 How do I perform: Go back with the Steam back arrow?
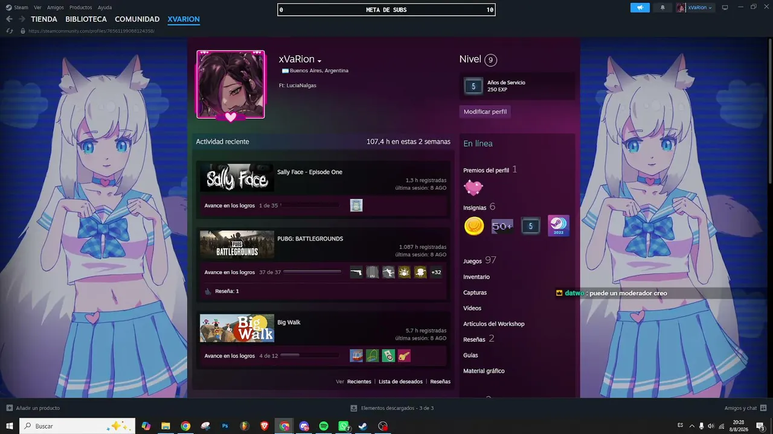click(x=9, y=19)
